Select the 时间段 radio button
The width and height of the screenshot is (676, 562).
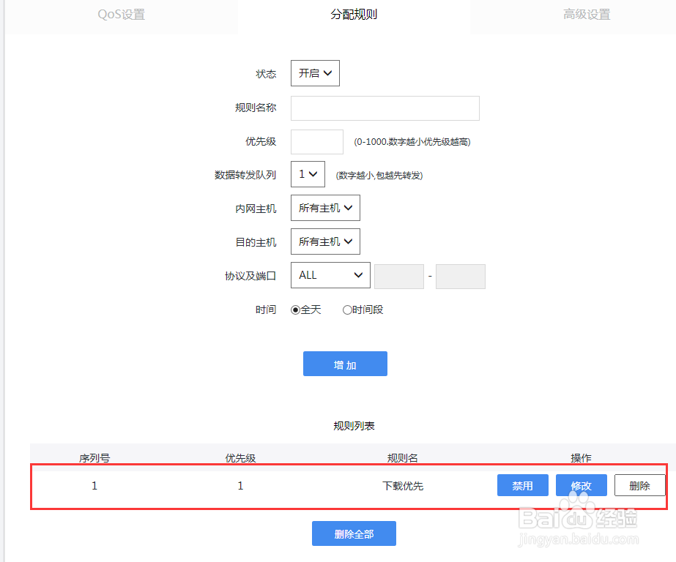[x=347, y=310]
